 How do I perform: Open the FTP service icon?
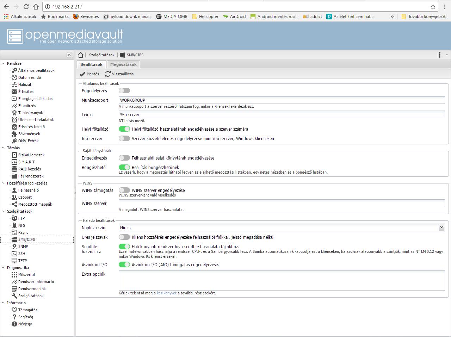tap(14, 218)
